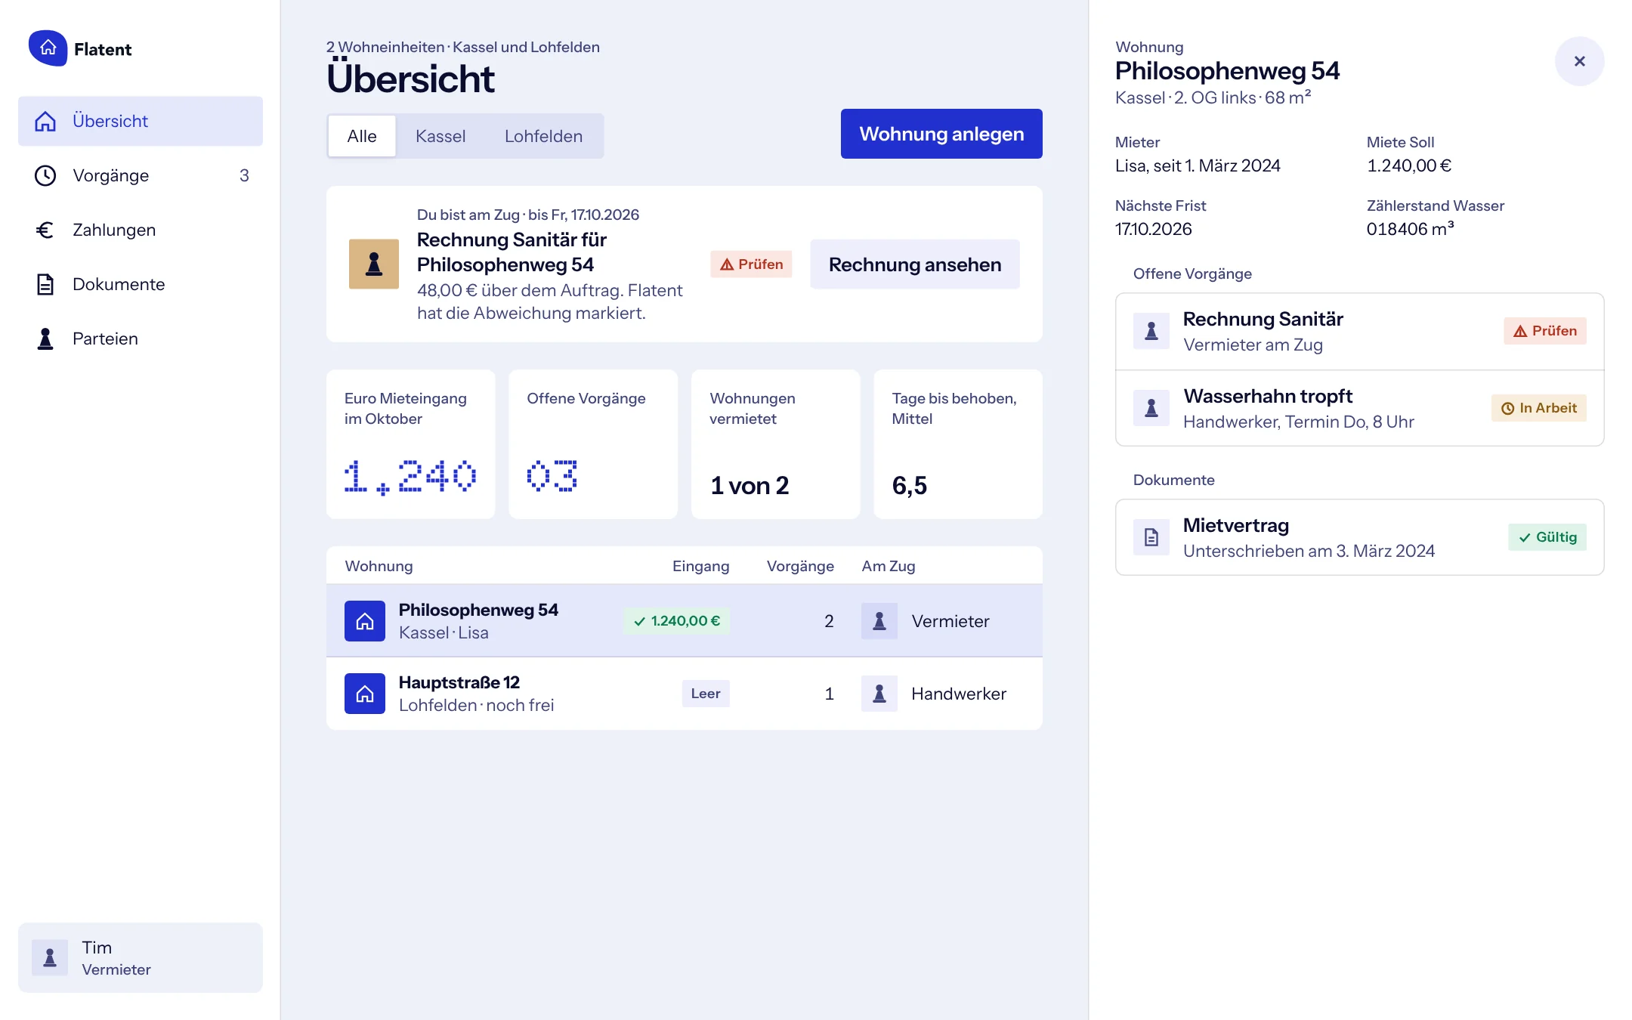This screenshot has height=1020, width=1632.
Task: Close the Philosophenweg 54 detail panel
Action: [1580, 61]
